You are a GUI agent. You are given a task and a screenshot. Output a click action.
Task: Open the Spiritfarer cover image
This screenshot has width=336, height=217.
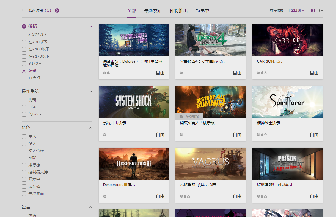288,102
